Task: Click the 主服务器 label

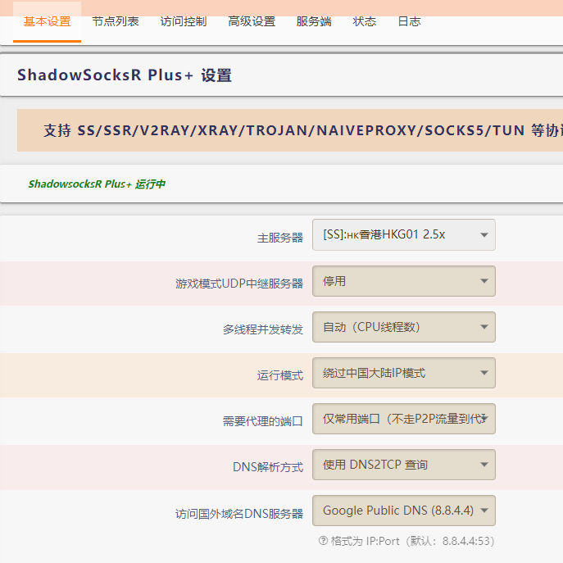Action: 280,238
